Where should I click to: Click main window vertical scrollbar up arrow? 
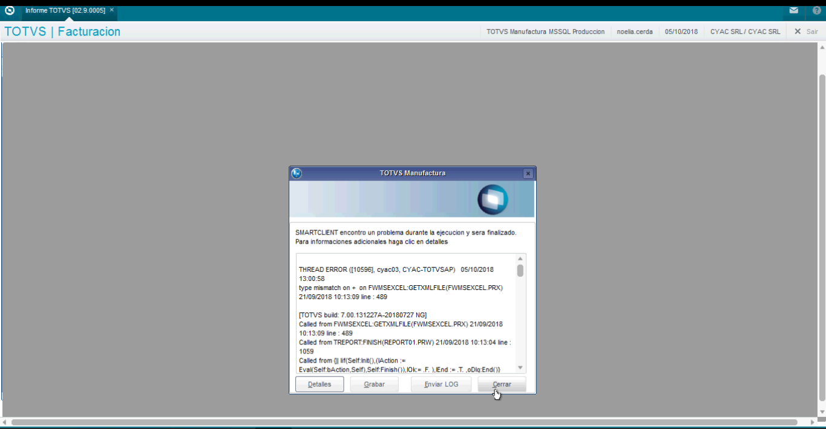tap(822, 48)
